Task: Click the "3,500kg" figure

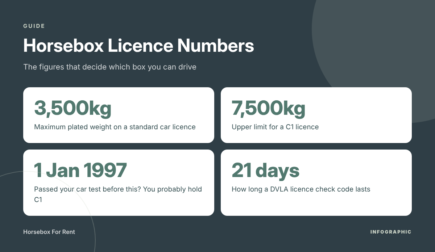Action: (x=72, y=108)
